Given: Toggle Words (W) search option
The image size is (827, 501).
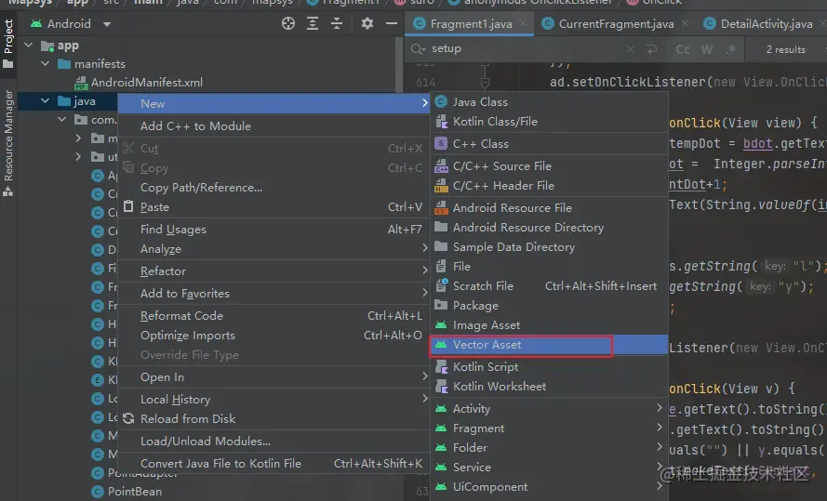Looking at the screenshot, I should 707,49.
